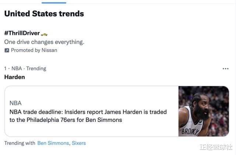Open the Sixers trending link

tap(79, 143)
